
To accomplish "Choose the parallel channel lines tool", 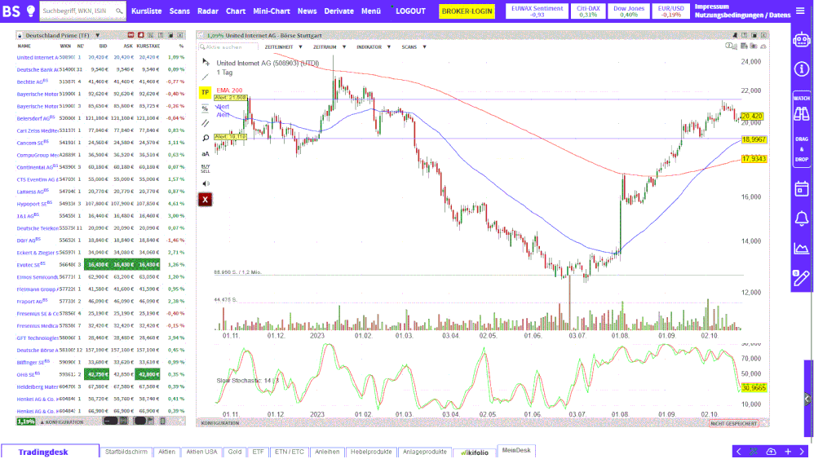I will pos(206,123).
